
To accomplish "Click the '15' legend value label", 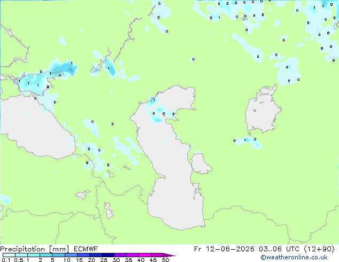I will [x=79, y=260].
